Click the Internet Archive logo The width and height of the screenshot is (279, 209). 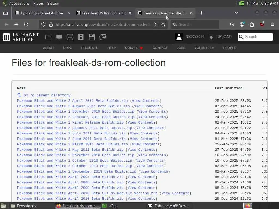click(x=21, y=37)
